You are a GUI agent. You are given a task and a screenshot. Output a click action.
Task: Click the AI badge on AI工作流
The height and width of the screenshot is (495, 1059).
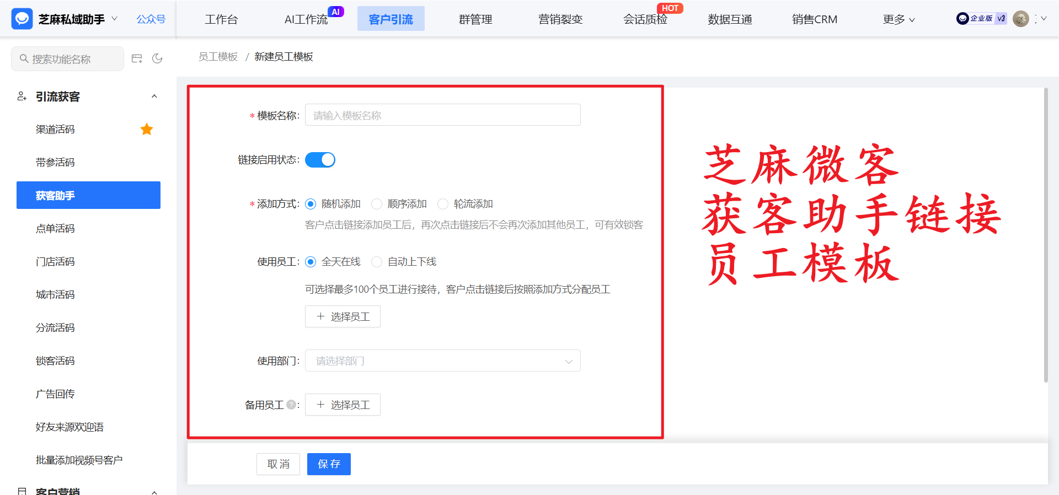pyautogui.click(x=335, y=12)
